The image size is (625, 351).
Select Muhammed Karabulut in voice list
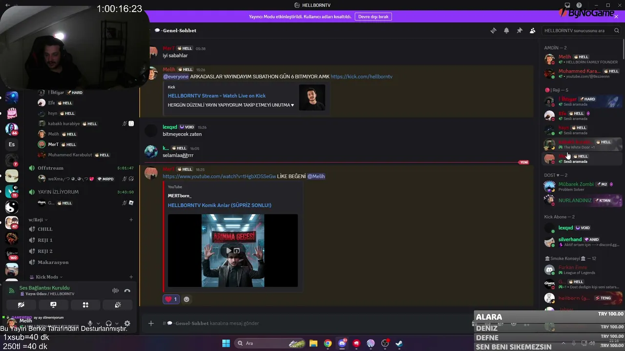86,155
